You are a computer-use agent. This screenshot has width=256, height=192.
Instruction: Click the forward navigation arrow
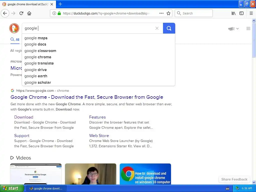pyautogui.click(x=13, y=13)
